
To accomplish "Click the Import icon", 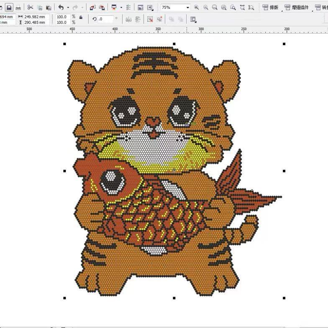I will 92,8.
